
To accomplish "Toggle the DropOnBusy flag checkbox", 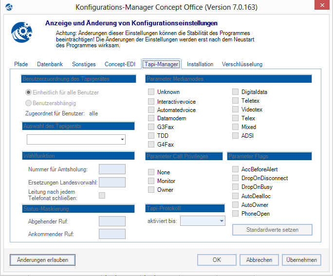I will coord(236,187).
